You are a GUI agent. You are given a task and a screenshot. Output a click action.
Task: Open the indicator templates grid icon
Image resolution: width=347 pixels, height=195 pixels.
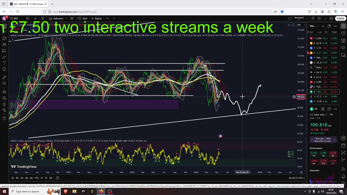point(72,18)
